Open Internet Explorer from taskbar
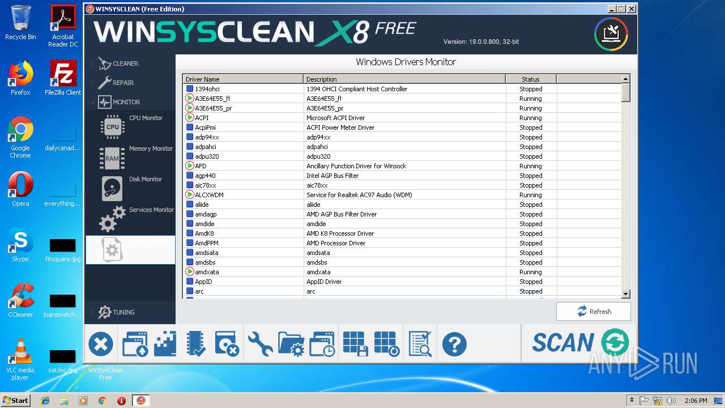This screenshot has height=408, width=725. [45, 400]
